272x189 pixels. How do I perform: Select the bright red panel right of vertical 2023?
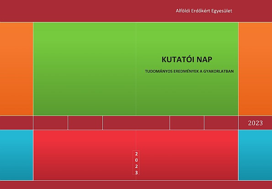click(x=189, y=155)
